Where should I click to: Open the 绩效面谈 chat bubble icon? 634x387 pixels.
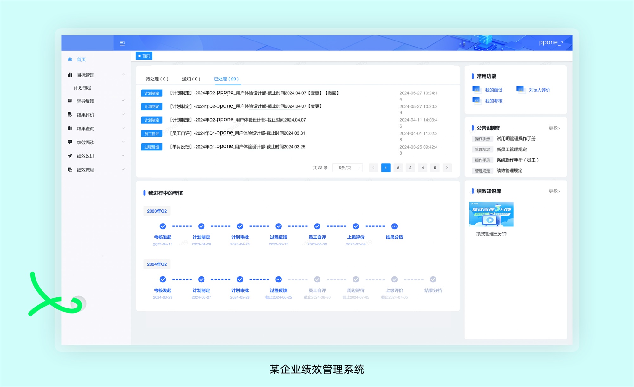(x=70, y=142)
